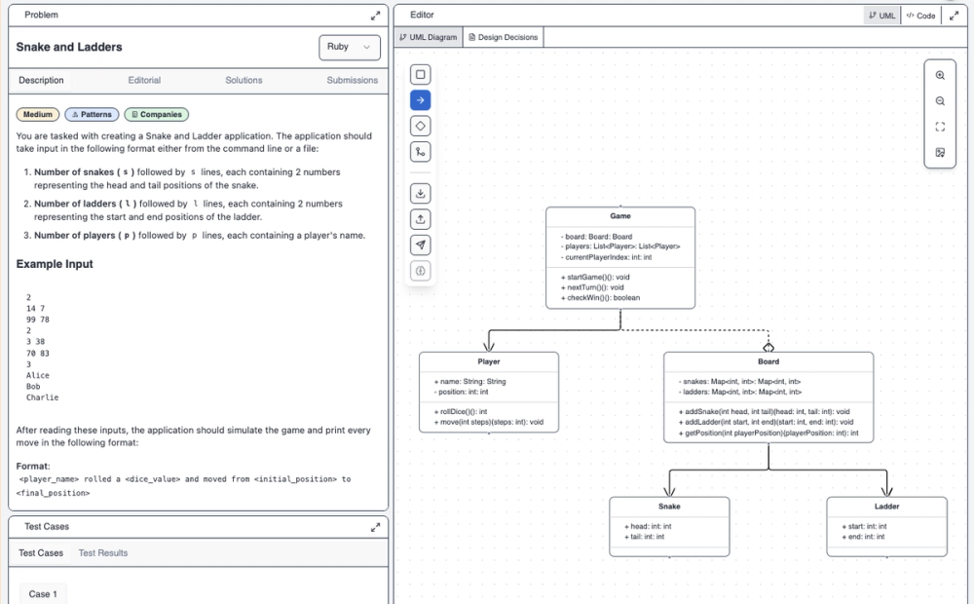The height and width of the screenshot is (604, 974).
Task: Click the disabled circular icon below submit
Action: pos(421,270)
